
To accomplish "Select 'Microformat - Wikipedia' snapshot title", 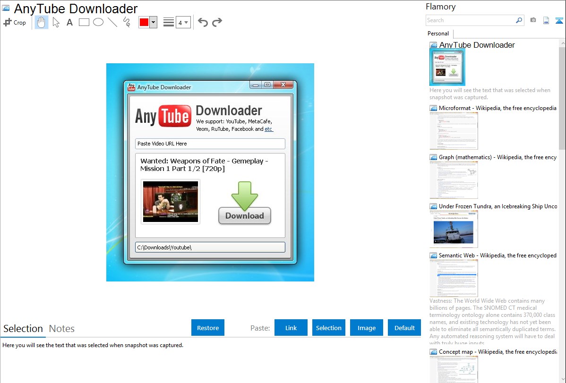I will 497,108.
